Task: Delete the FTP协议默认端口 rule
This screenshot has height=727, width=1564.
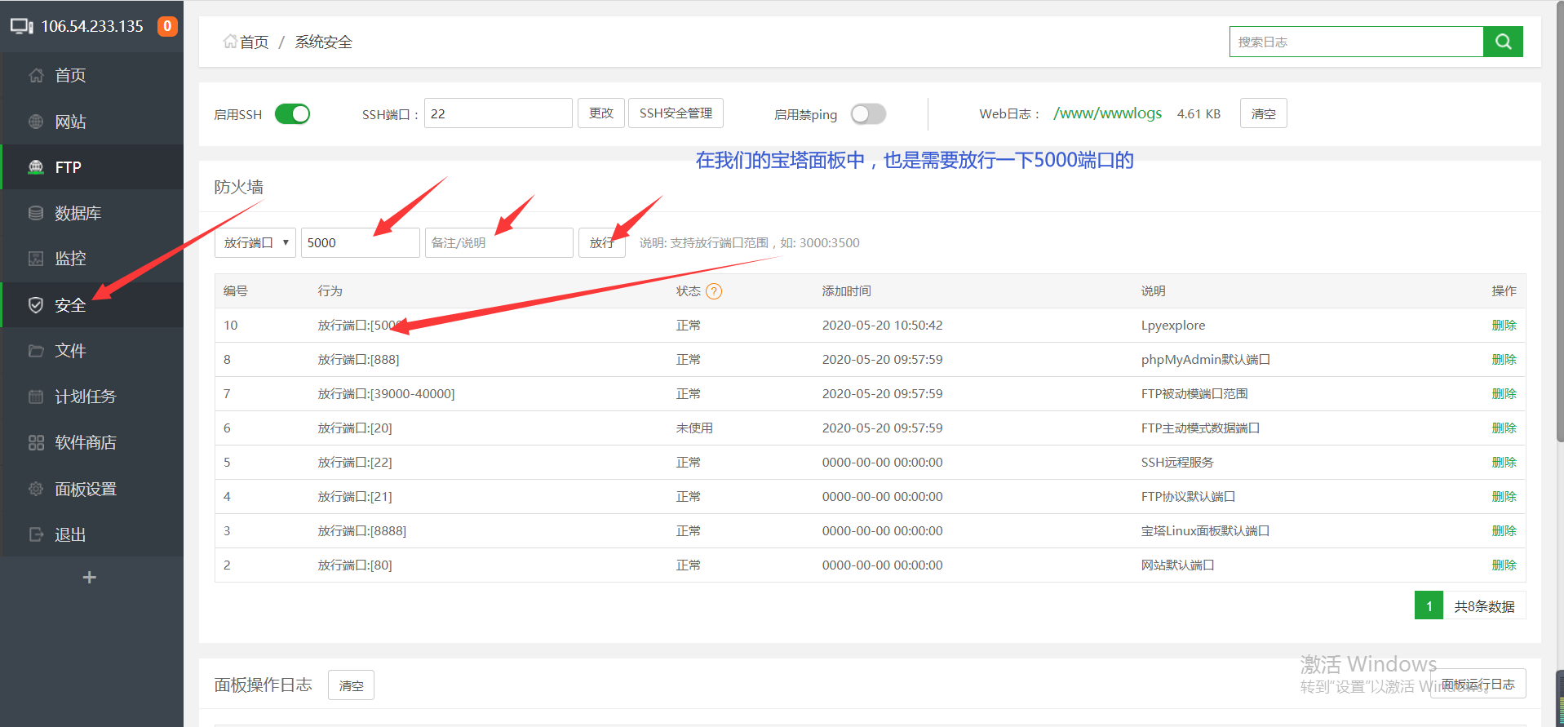Action: pyautogui.click(x=1504, y=497)
